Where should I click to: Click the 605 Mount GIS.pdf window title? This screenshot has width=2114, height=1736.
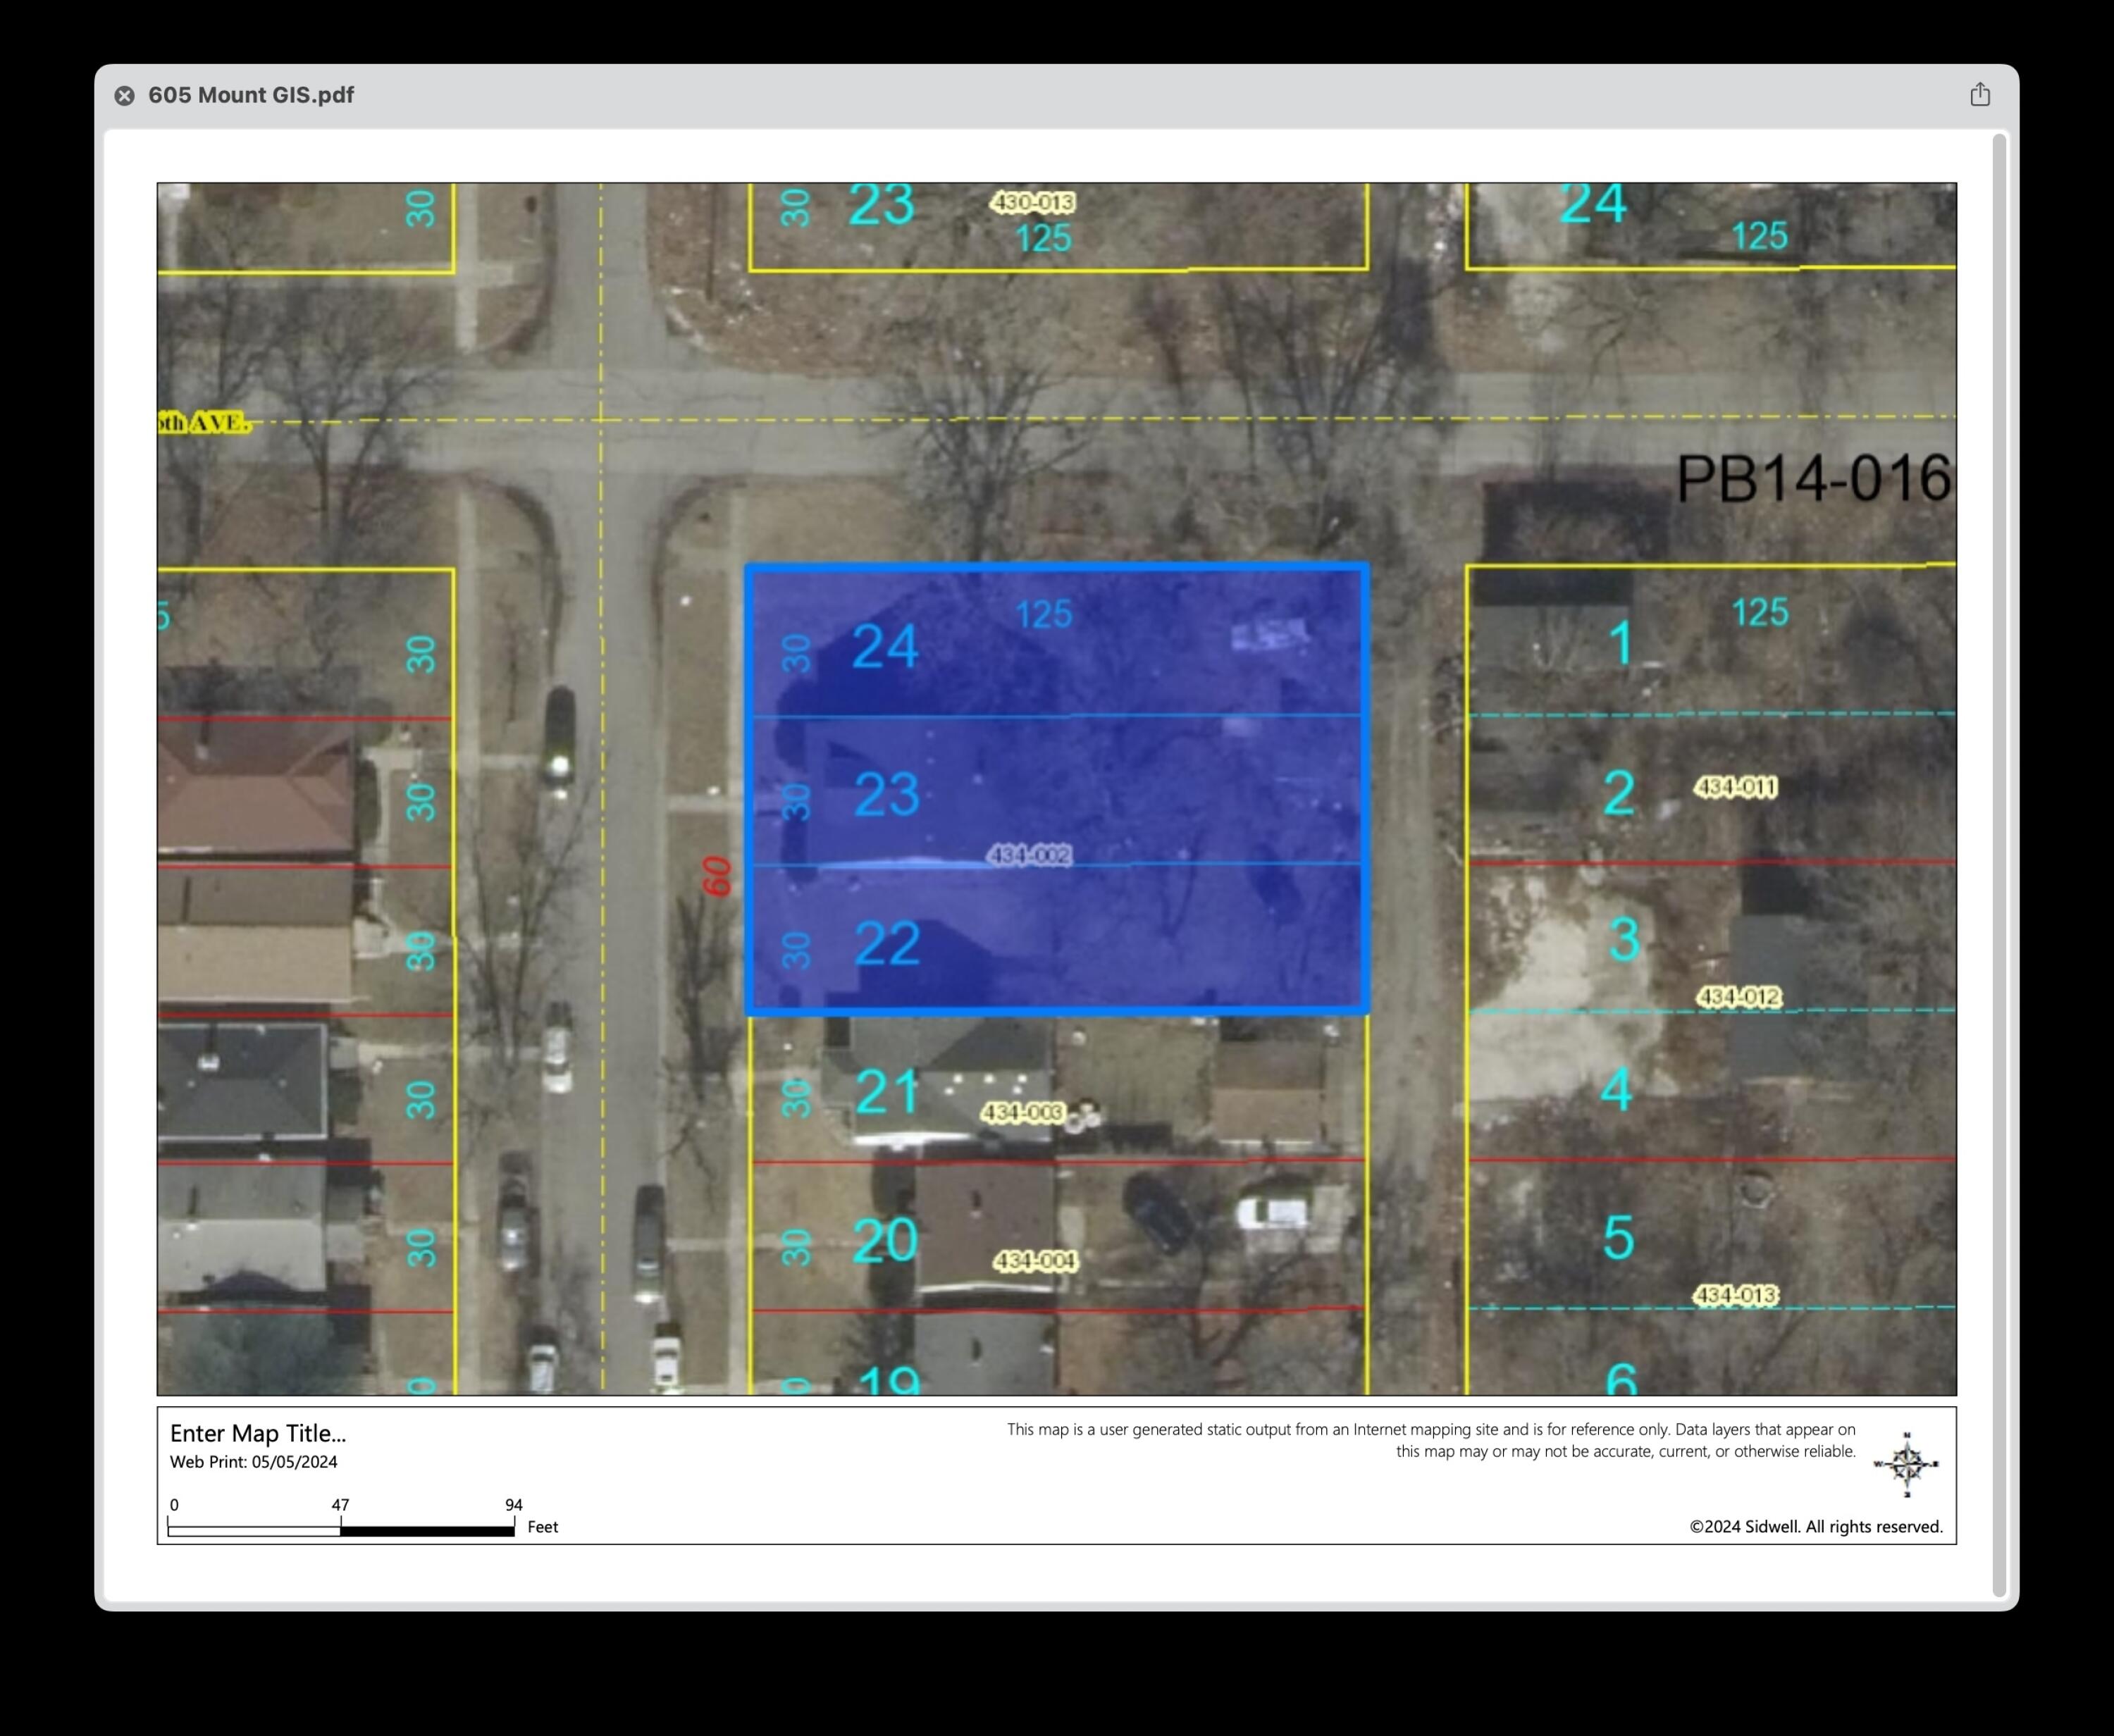coord(251,95)
